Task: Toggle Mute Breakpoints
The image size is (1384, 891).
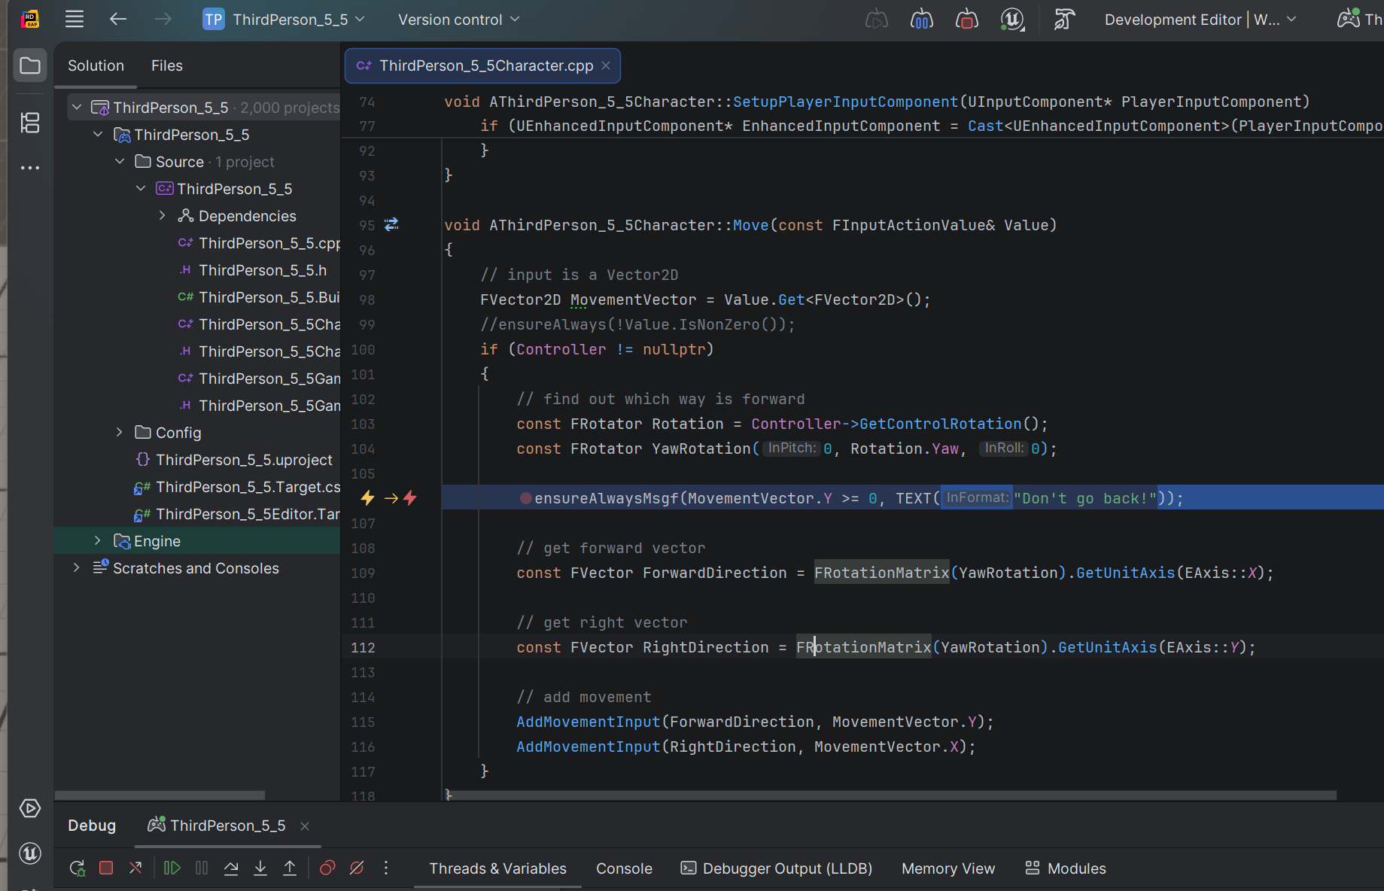Action: 357,868
